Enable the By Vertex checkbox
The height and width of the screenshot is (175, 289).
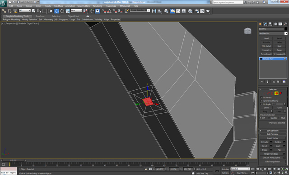(x=261, y=97)
